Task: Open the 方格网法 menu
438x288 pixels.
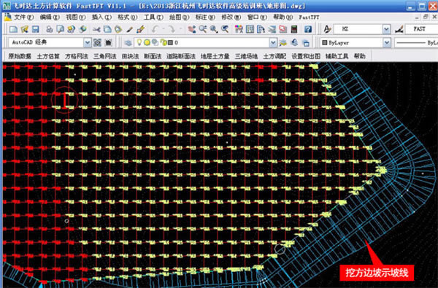Action: [77, 56]
